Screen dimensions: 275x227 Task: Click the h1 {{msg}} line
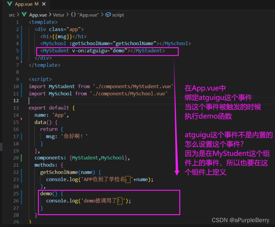(63, 37)
